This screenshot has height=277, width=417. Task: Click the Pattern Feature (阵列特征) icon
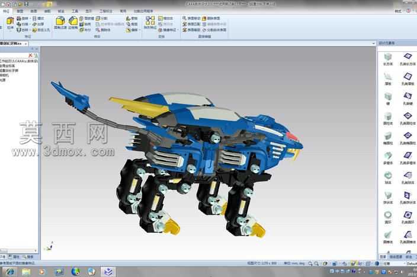click(150, 21)
